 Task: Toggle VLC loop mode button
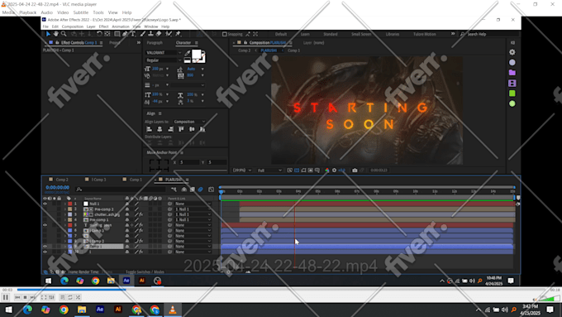coord(70,297)
